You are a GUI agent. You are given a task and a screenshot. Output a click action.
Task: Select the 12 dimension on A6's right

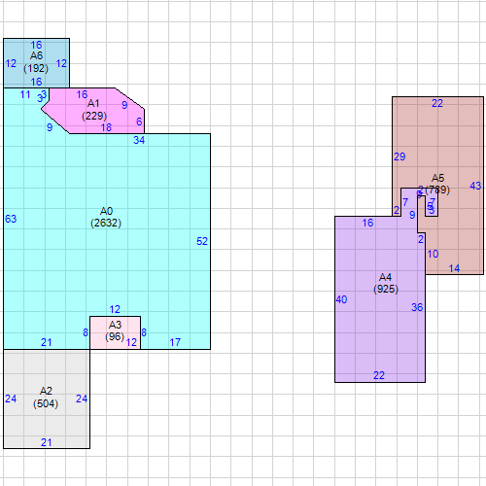[61, 63]
